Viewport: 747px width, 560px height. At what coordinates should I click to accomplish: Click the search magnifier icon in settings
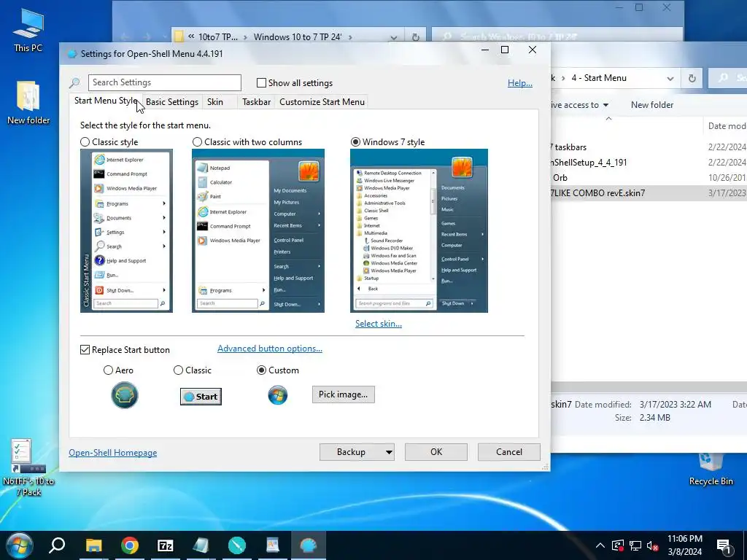(75, 83)
